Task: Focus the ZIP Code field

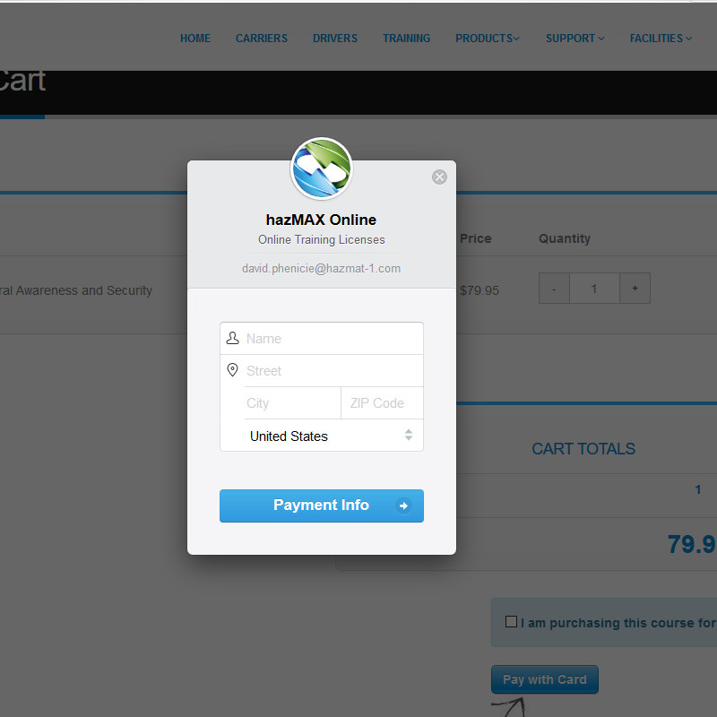Action: [381, 403]
